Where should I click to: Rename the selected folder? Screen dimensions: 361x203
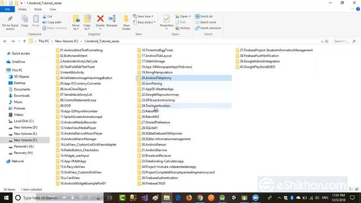(112, 21)
